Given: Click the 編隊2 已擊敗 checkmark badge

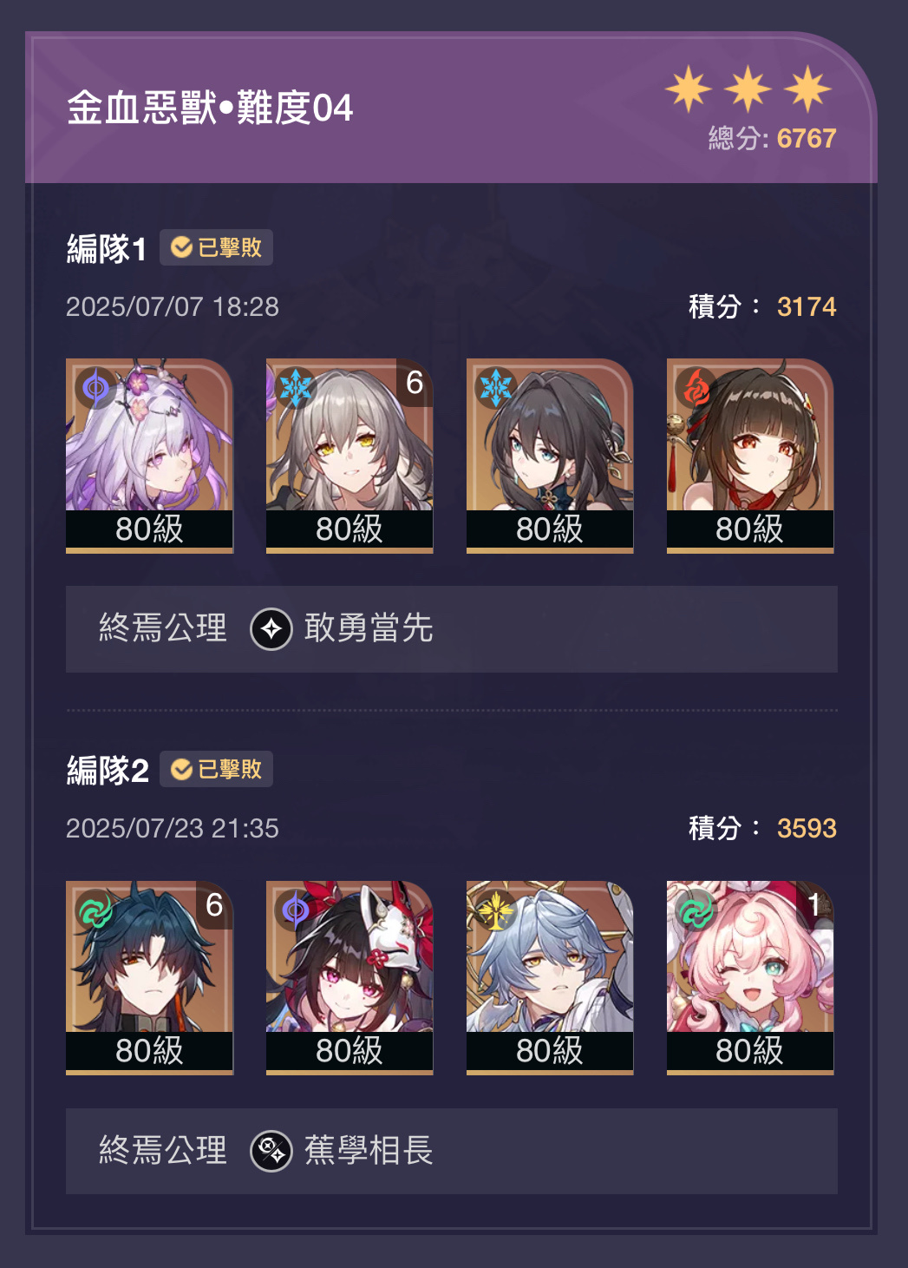Looking at the screenshot, I should [x=216, y=769].
